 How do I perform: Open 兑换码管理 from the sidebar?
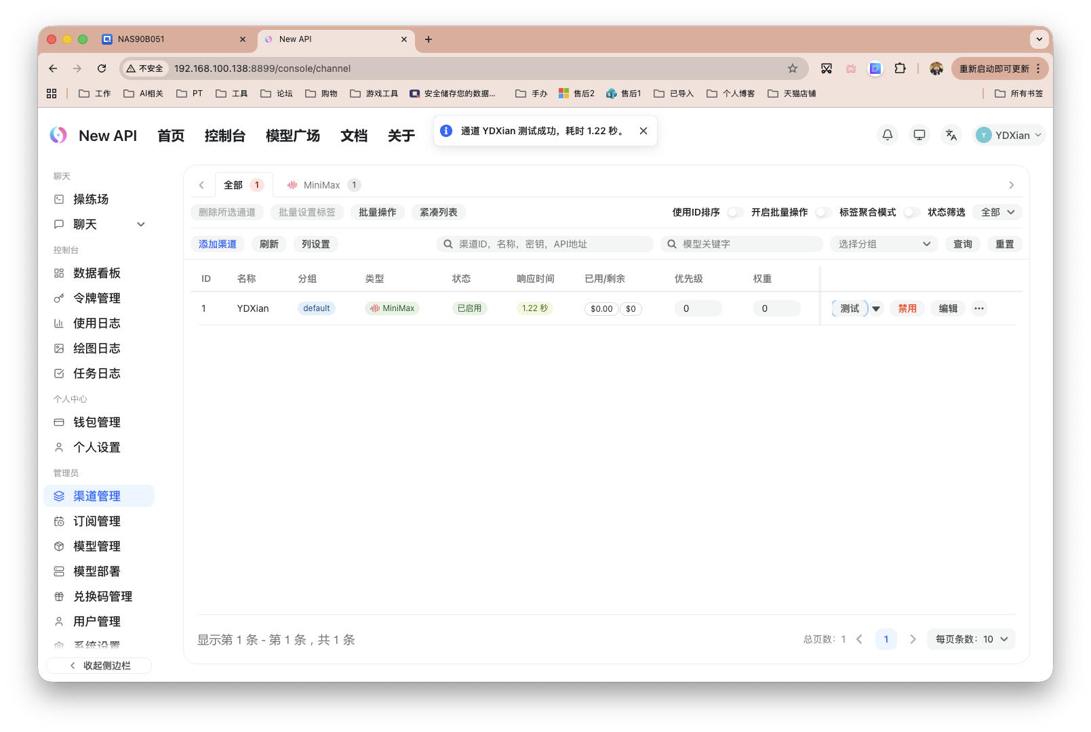coord(103,596)
